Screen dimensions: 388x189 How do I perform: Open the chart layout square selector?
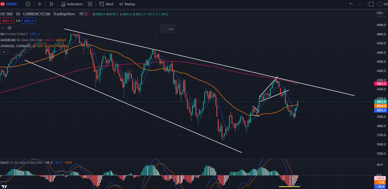click(x=371, y=4)
